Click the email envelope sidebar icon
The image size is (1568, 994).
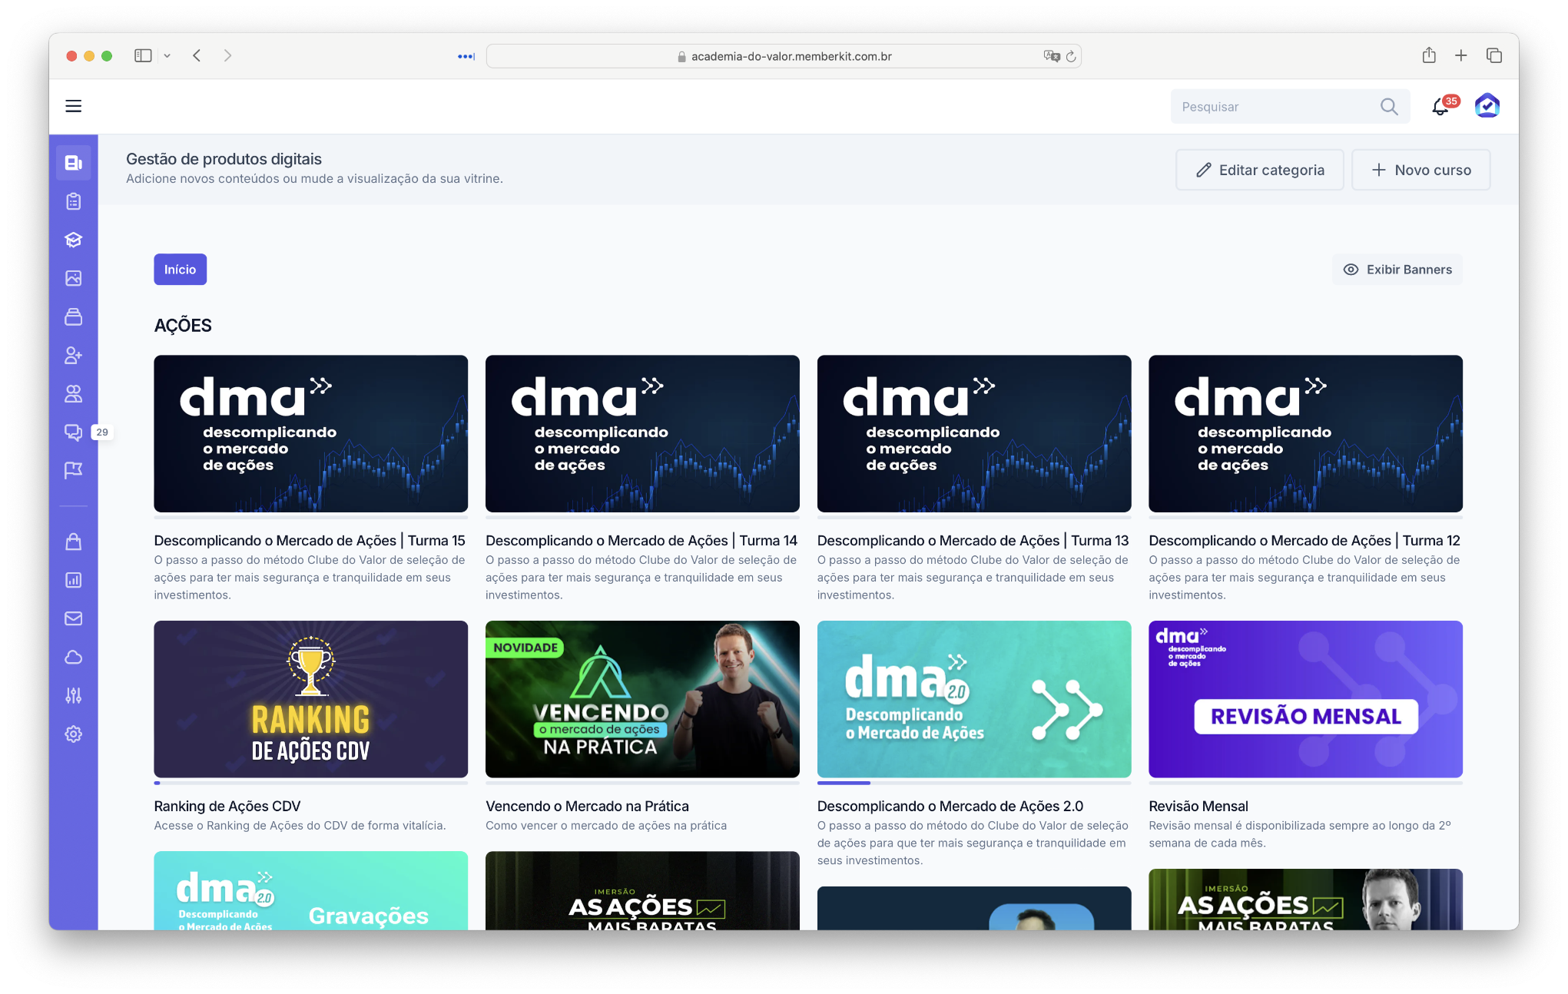click(x=74, y=618)
